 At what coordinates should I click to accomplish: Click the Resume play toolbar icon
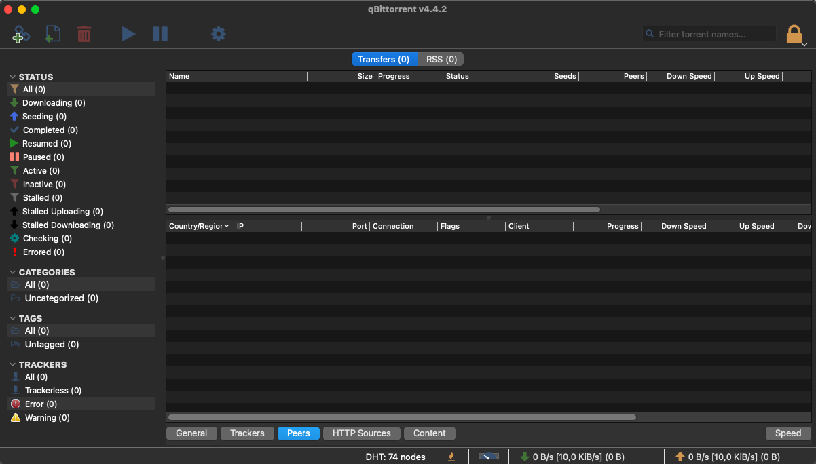click(128, 34)
